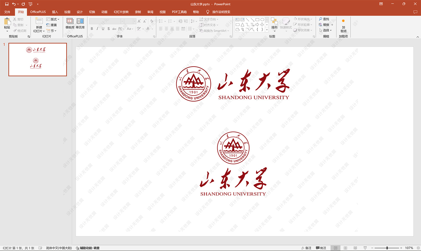
Task: Start slideshow from status bar icon
Action: (365, 248)
